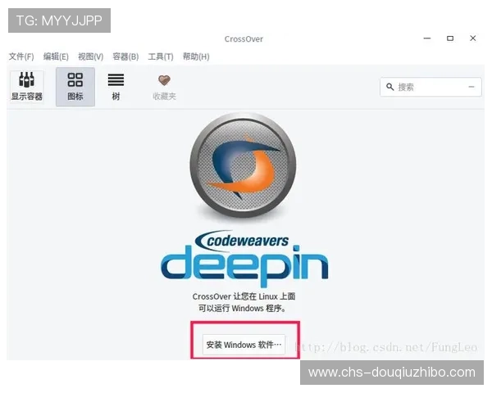492x393 pixels.
Task: Click the magnifier icon in search box
Action: coord(389,87)
